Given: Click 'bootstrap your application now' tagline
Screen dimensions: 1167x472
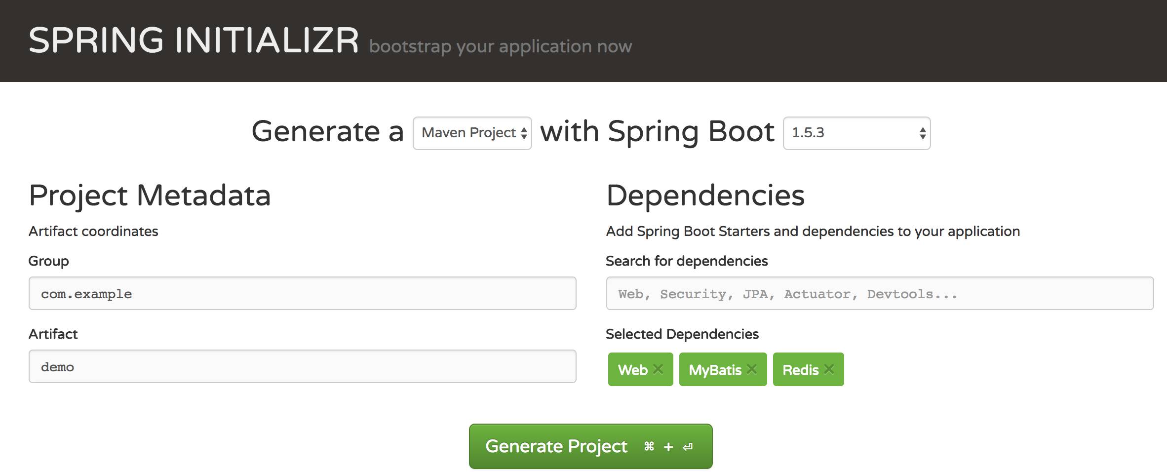Looking at the screenshot, I should pyautogui.click(x=501, y=46).
